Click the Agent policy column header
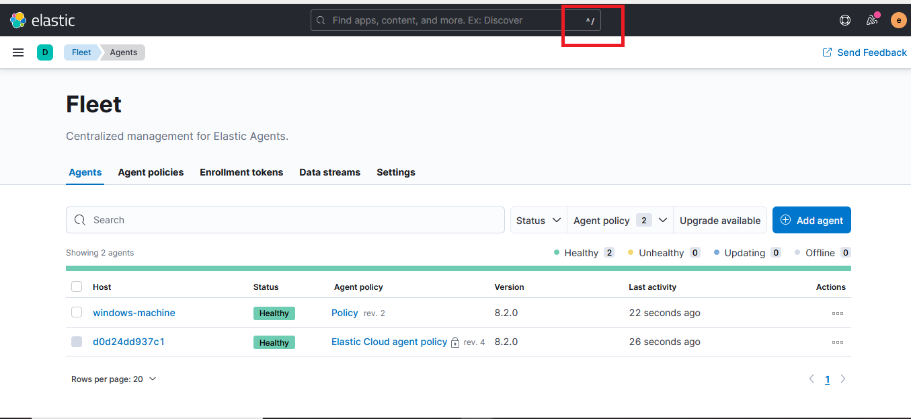The image size is (911, 419). point(358,287)
